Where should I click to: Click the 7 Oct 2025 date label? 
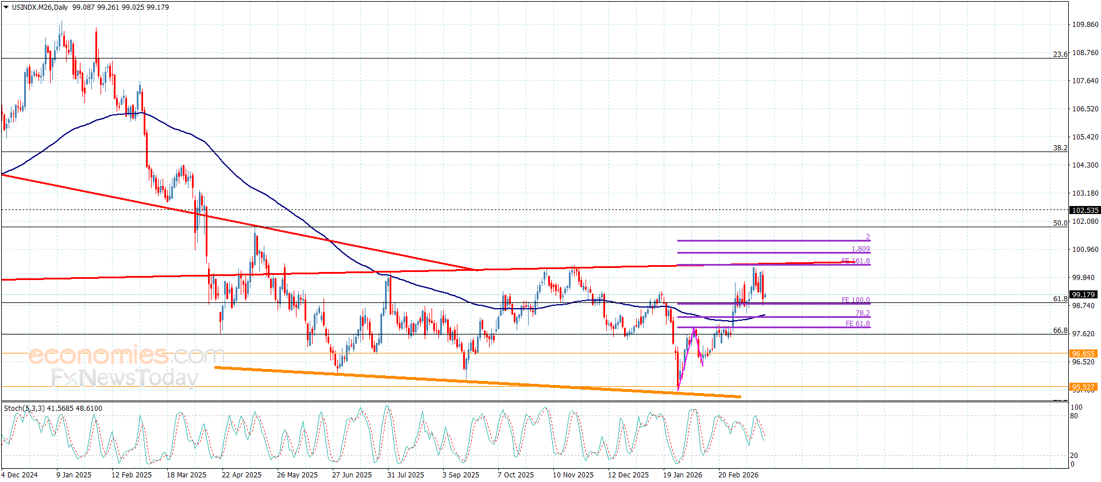tap(515, 475)
